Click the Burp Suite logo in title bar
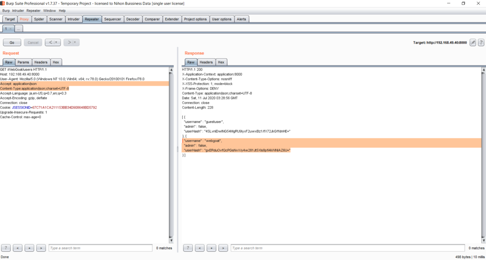The width and height of the screenshot is (486, 260). pyautogui.click(x=3, y=3)
